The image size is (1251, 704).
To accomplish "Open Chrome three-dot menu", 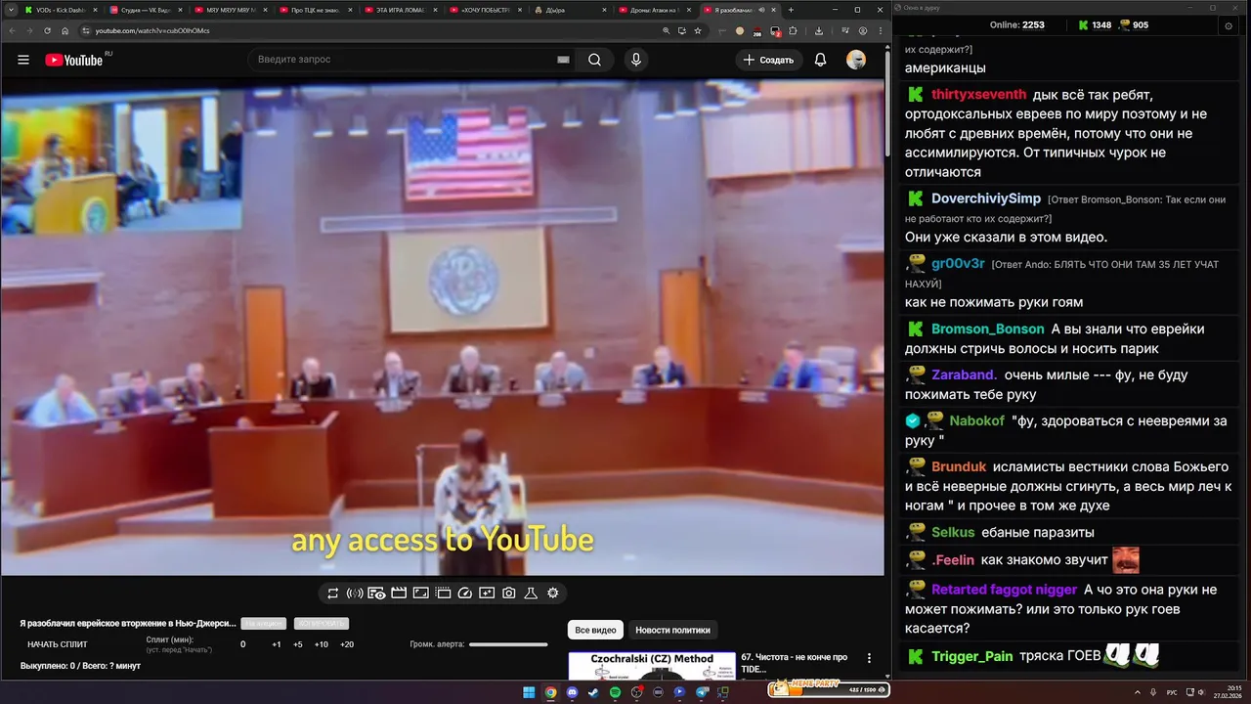I will [881, 30].
